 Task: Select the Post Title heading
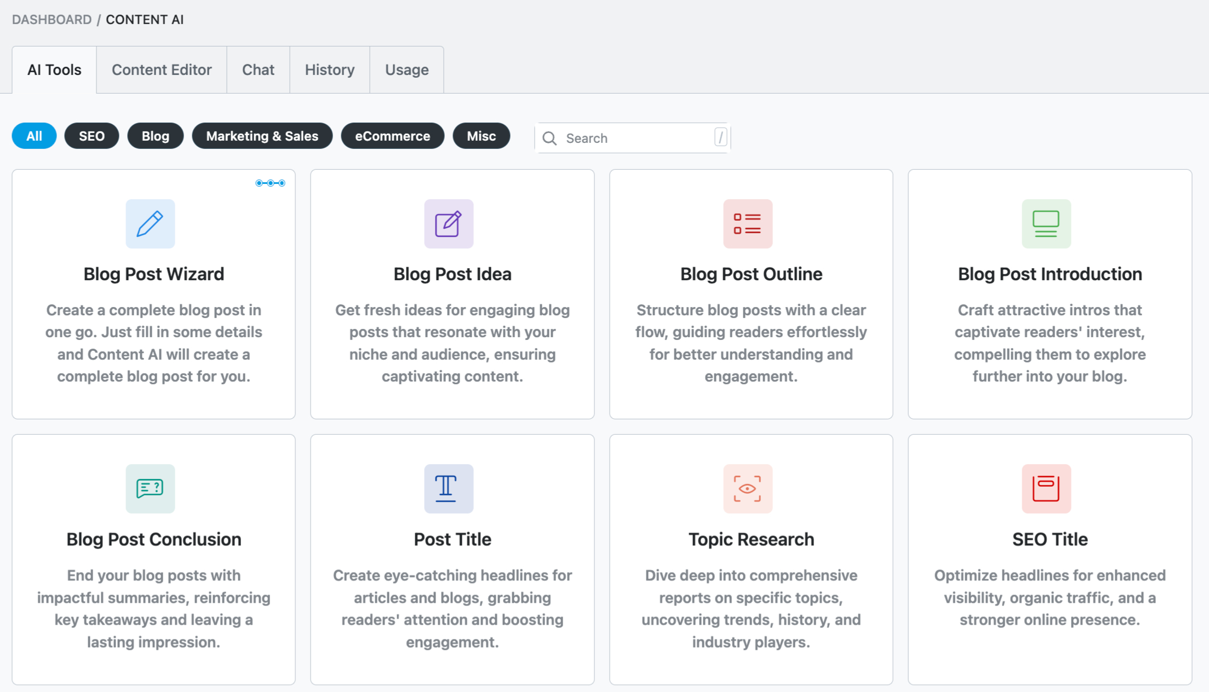[x=452, y=539]
